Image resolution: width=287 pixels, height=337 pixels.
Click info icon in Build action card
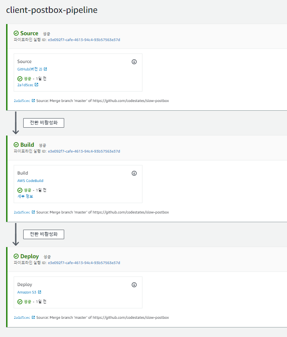(x=134, y=173)
